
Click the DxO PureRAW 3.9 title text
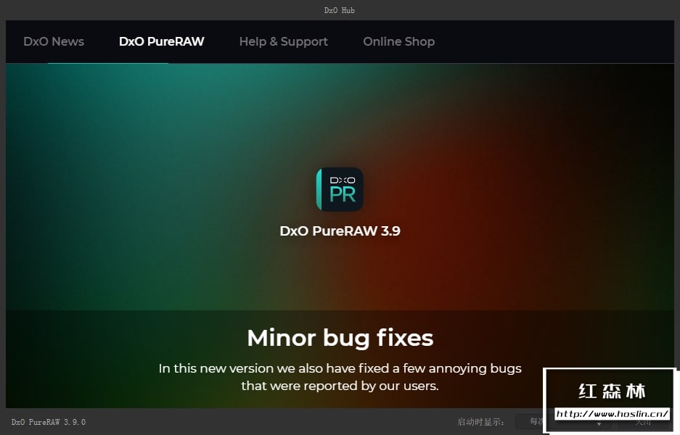(340, 231)
